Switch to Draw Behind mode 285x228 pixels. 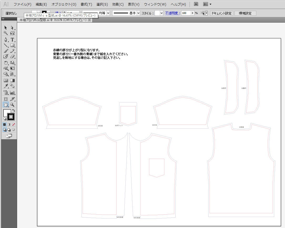pyautogui.click(x=9, y=130)
